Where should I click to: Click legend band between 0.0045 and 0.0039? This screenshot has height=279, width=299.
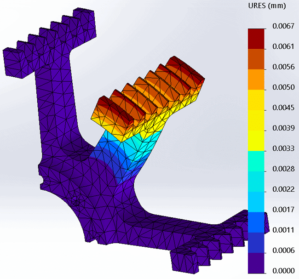[x=256, y=120]
